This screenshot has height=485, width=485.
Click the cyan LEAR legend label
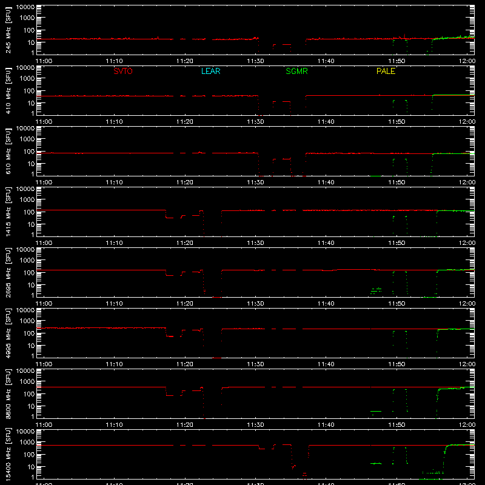[210, 71]
